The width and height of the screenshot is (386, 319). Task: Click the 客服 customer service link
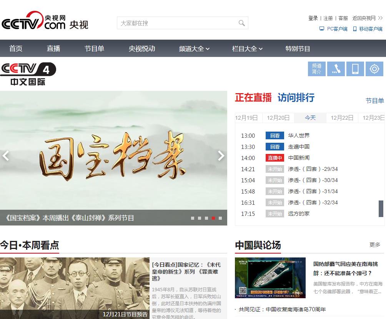pos(343,18)
